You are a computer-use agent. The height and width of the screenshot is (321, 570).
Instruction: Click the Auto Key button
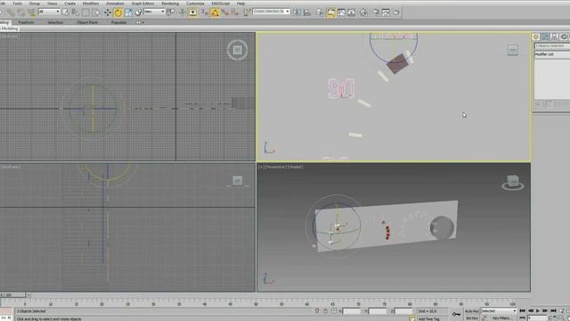coord(472,311)
